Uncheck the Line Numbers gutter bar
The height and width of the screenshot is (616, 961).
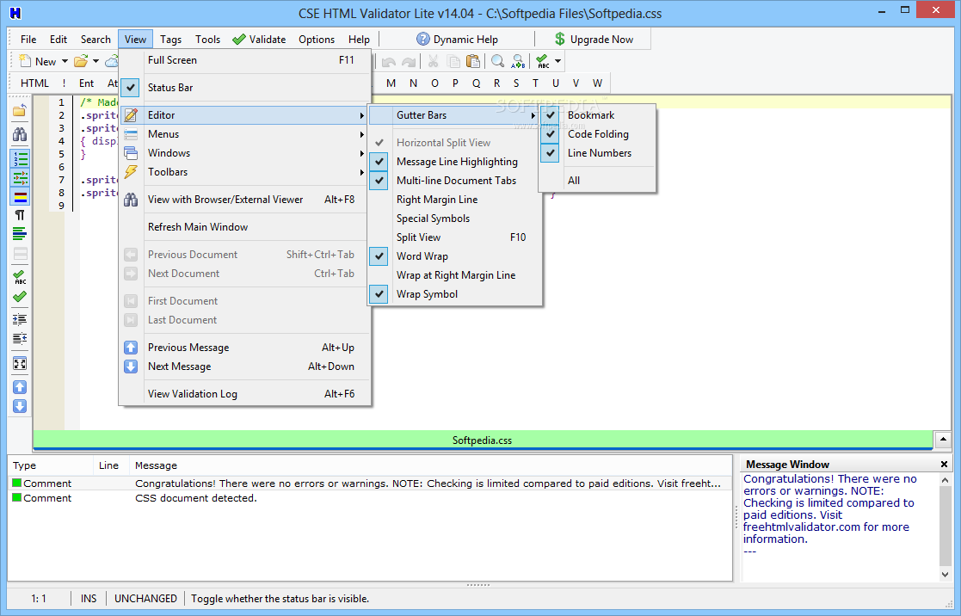598,153
